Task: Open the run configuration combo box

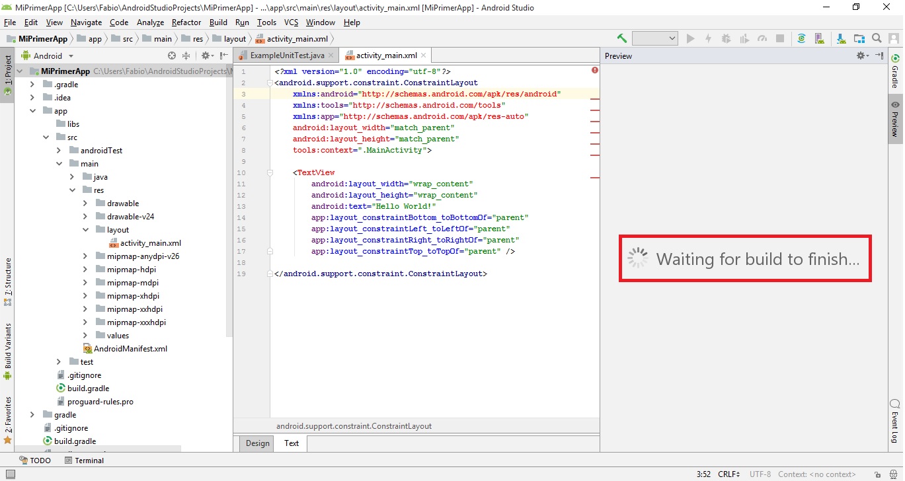Action: pyautogui.click(x=654, y=39)
